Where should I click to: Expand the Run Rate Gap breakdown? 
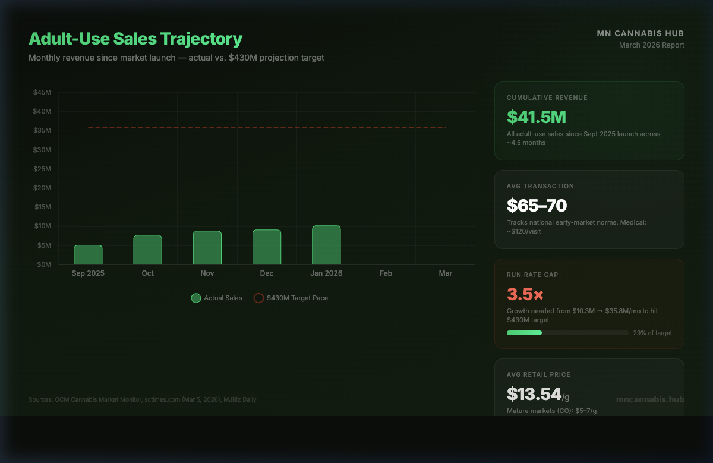pos(589,303)
